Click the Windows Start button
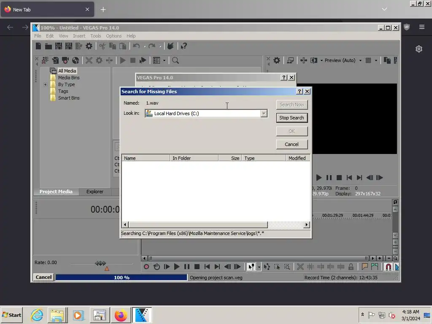This screenshot has width=432, height=324. tap(11, 315)
